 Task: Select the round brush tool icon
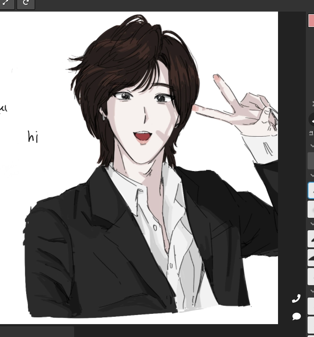[x=311, y=119]
